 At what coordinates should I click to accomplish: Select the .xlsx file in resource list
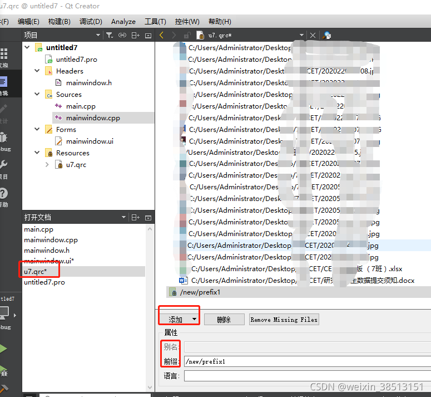297,269
